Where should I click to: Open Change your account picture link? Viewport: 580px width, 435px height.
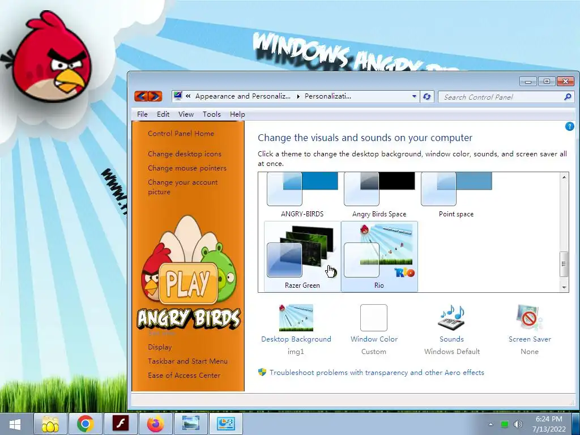[x=183, y=187]
